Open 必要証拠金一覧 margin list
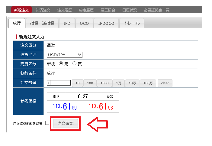 (x=156, y=10)
